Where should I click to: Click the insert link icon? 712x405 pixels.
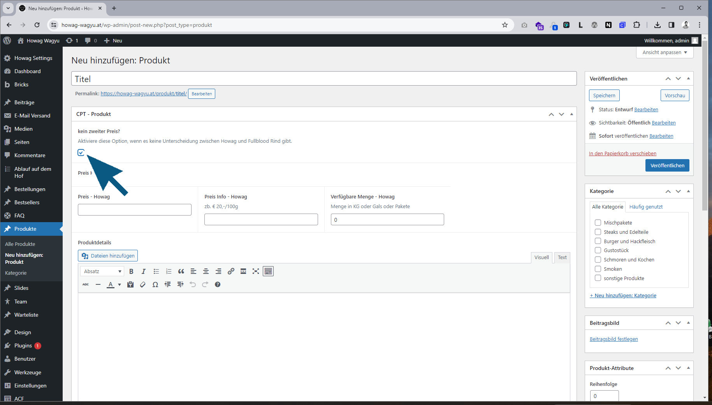point(231,271)
